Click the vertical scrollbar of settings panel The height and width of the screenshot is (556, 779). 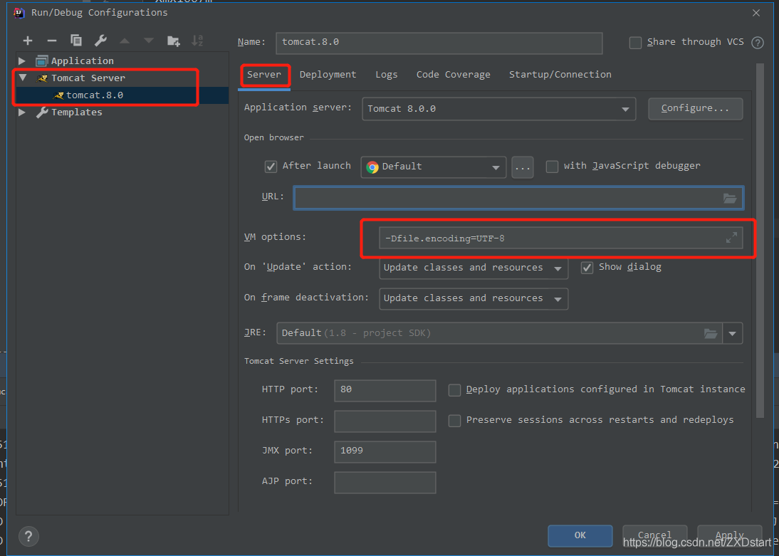coord(760,241)
